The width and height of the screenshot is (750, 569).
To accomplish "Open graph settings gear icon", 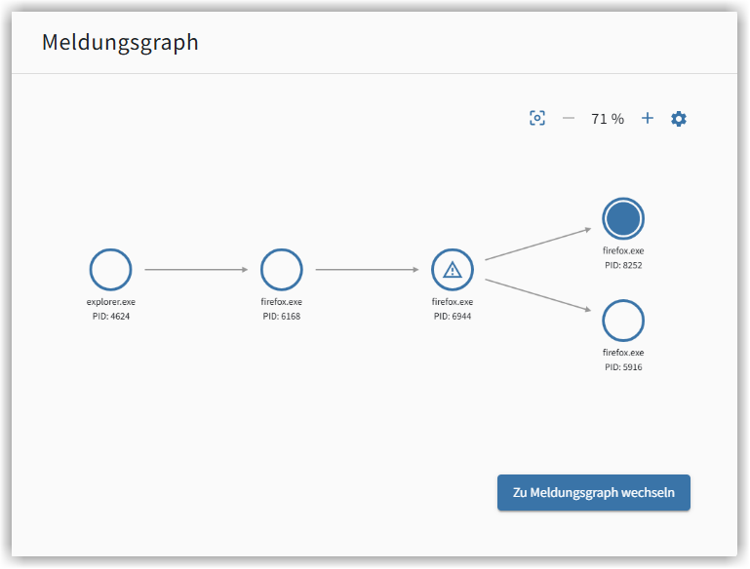I will tap(678, 119).
